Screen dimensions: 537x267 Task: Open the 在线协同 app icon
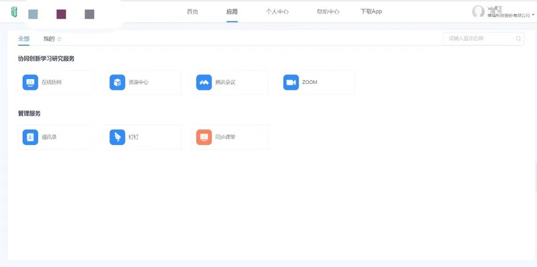coord(30,83)
